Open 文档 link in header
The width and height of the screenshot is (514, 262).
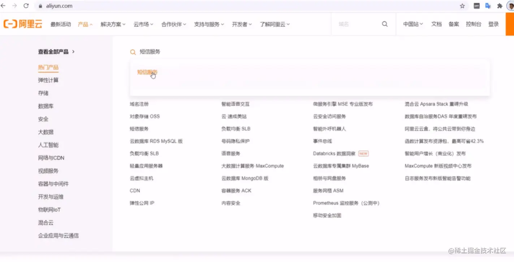436,24
